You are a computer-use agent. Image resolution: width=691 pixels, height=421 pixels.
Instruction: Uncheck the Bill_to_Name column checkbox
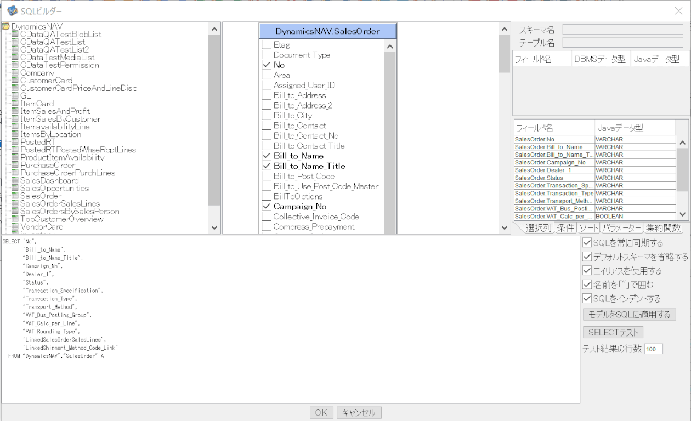click(267, 156)
